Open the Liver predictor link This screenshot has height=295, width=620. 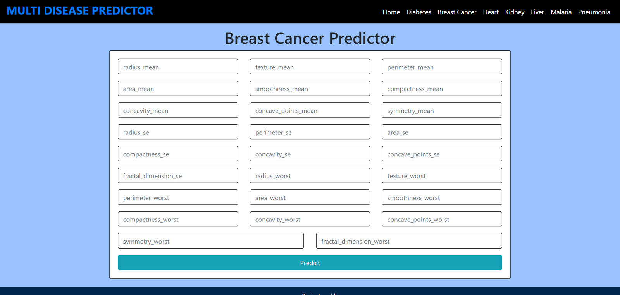pos(537,12)
